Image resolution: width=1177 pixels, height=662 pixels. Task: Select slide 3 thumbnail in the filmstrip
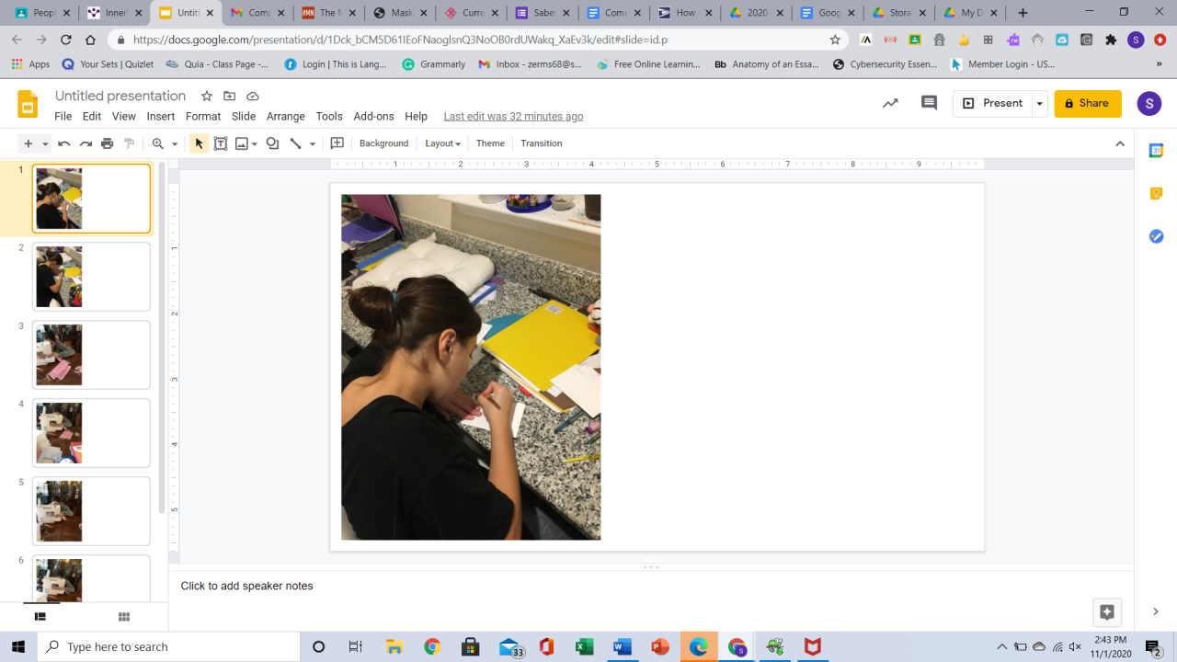click(x=91, y=355)
